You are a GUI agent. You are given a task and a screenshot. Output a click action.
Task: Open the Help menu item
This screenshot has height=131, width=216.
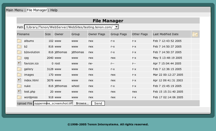pyautogui.click(x=54, y=10)
